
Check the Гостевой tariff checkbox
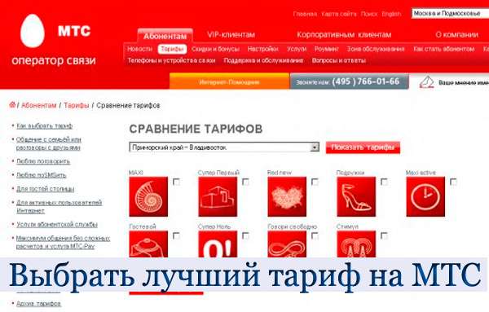point(177,236)
